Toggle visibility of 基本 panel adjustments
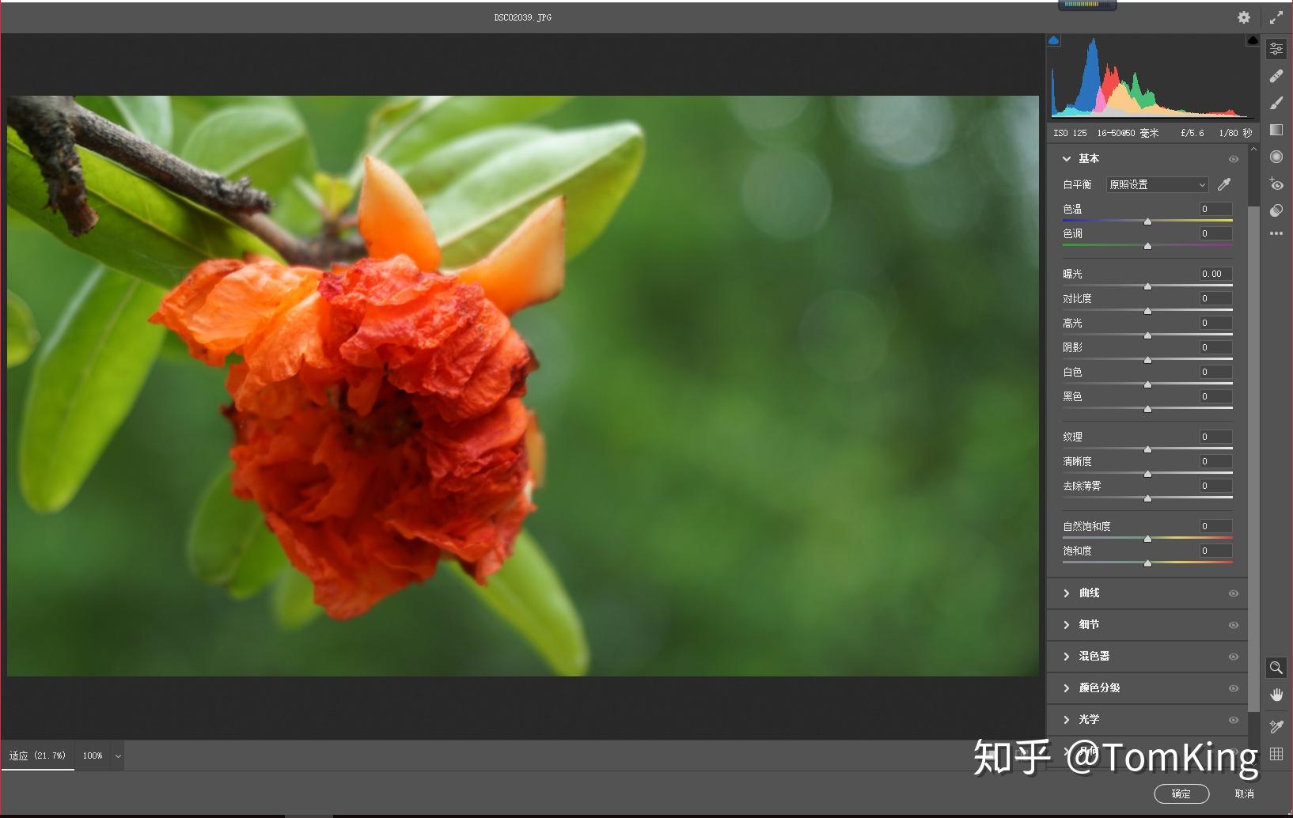Image resolution: width=1293 pixels, height=818 pixels. coord(1233,158)
